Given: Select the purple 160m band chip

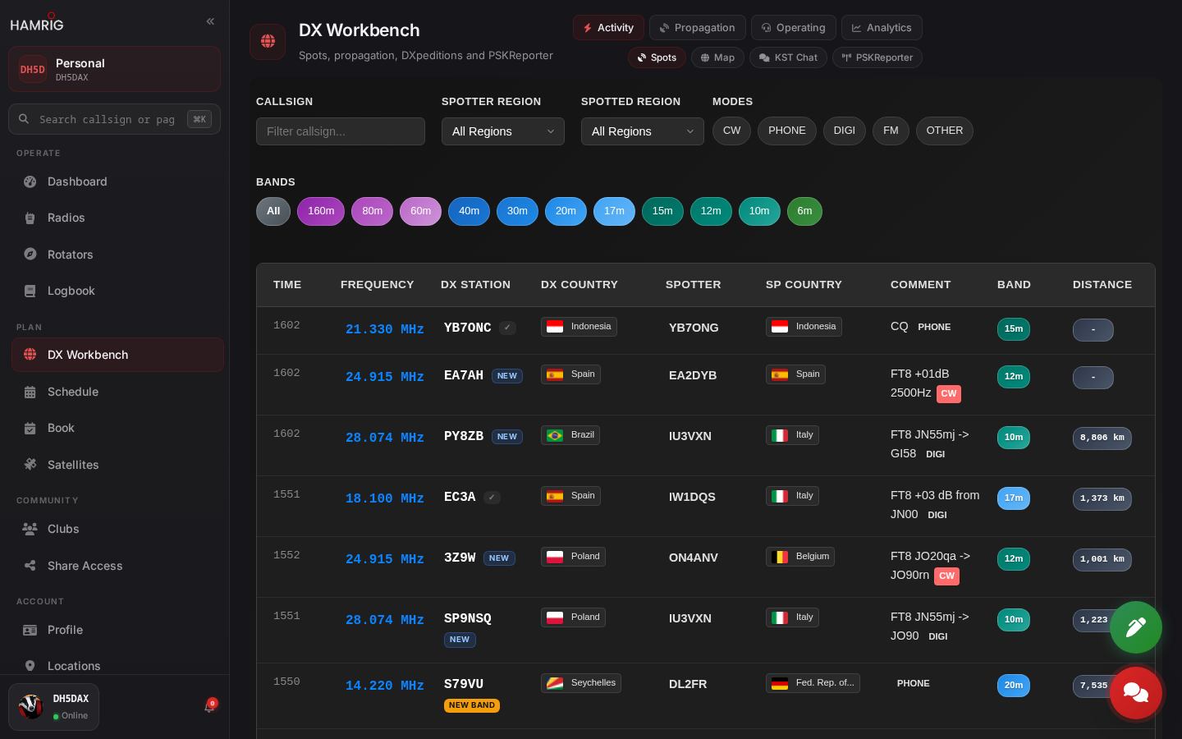Looking at the screenshot, I should 321,211.
